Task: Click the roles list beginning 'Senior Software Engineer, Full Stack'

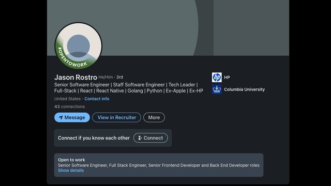Action: 159,165
